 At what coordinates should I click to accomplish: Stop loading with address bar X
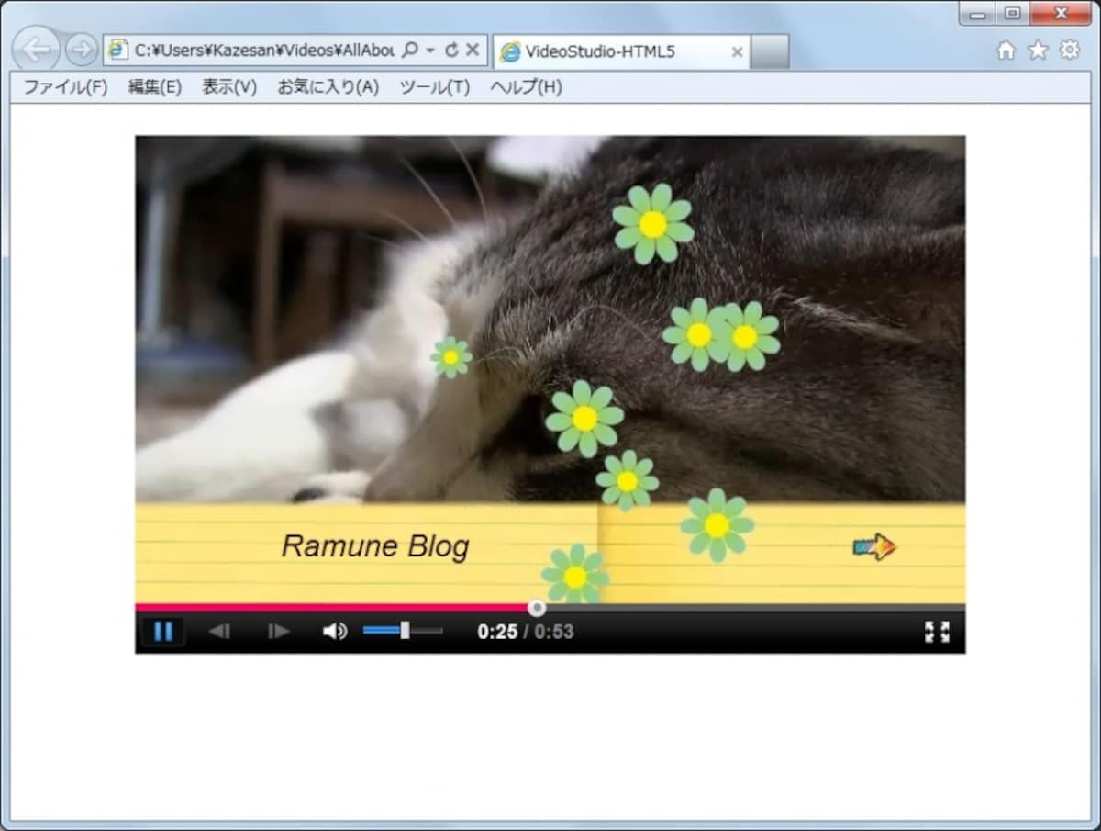(x=473, y=51)
